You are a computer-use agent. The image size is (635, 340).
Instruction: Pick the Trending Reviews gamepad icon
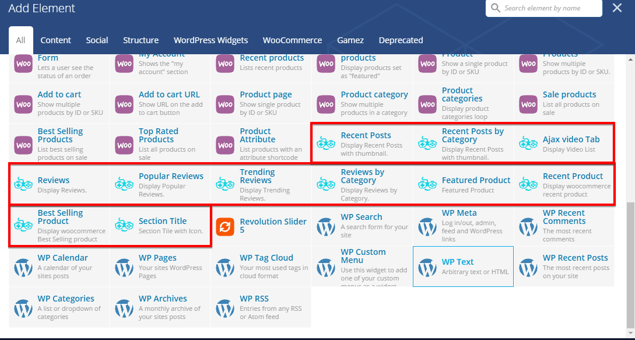(x=225, y=184)
